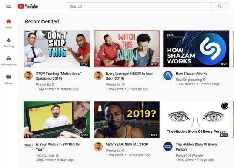Open the DON'T SKIP THIS video thumbnail
The width and height of the screenshot is (234, 168).
57,49
